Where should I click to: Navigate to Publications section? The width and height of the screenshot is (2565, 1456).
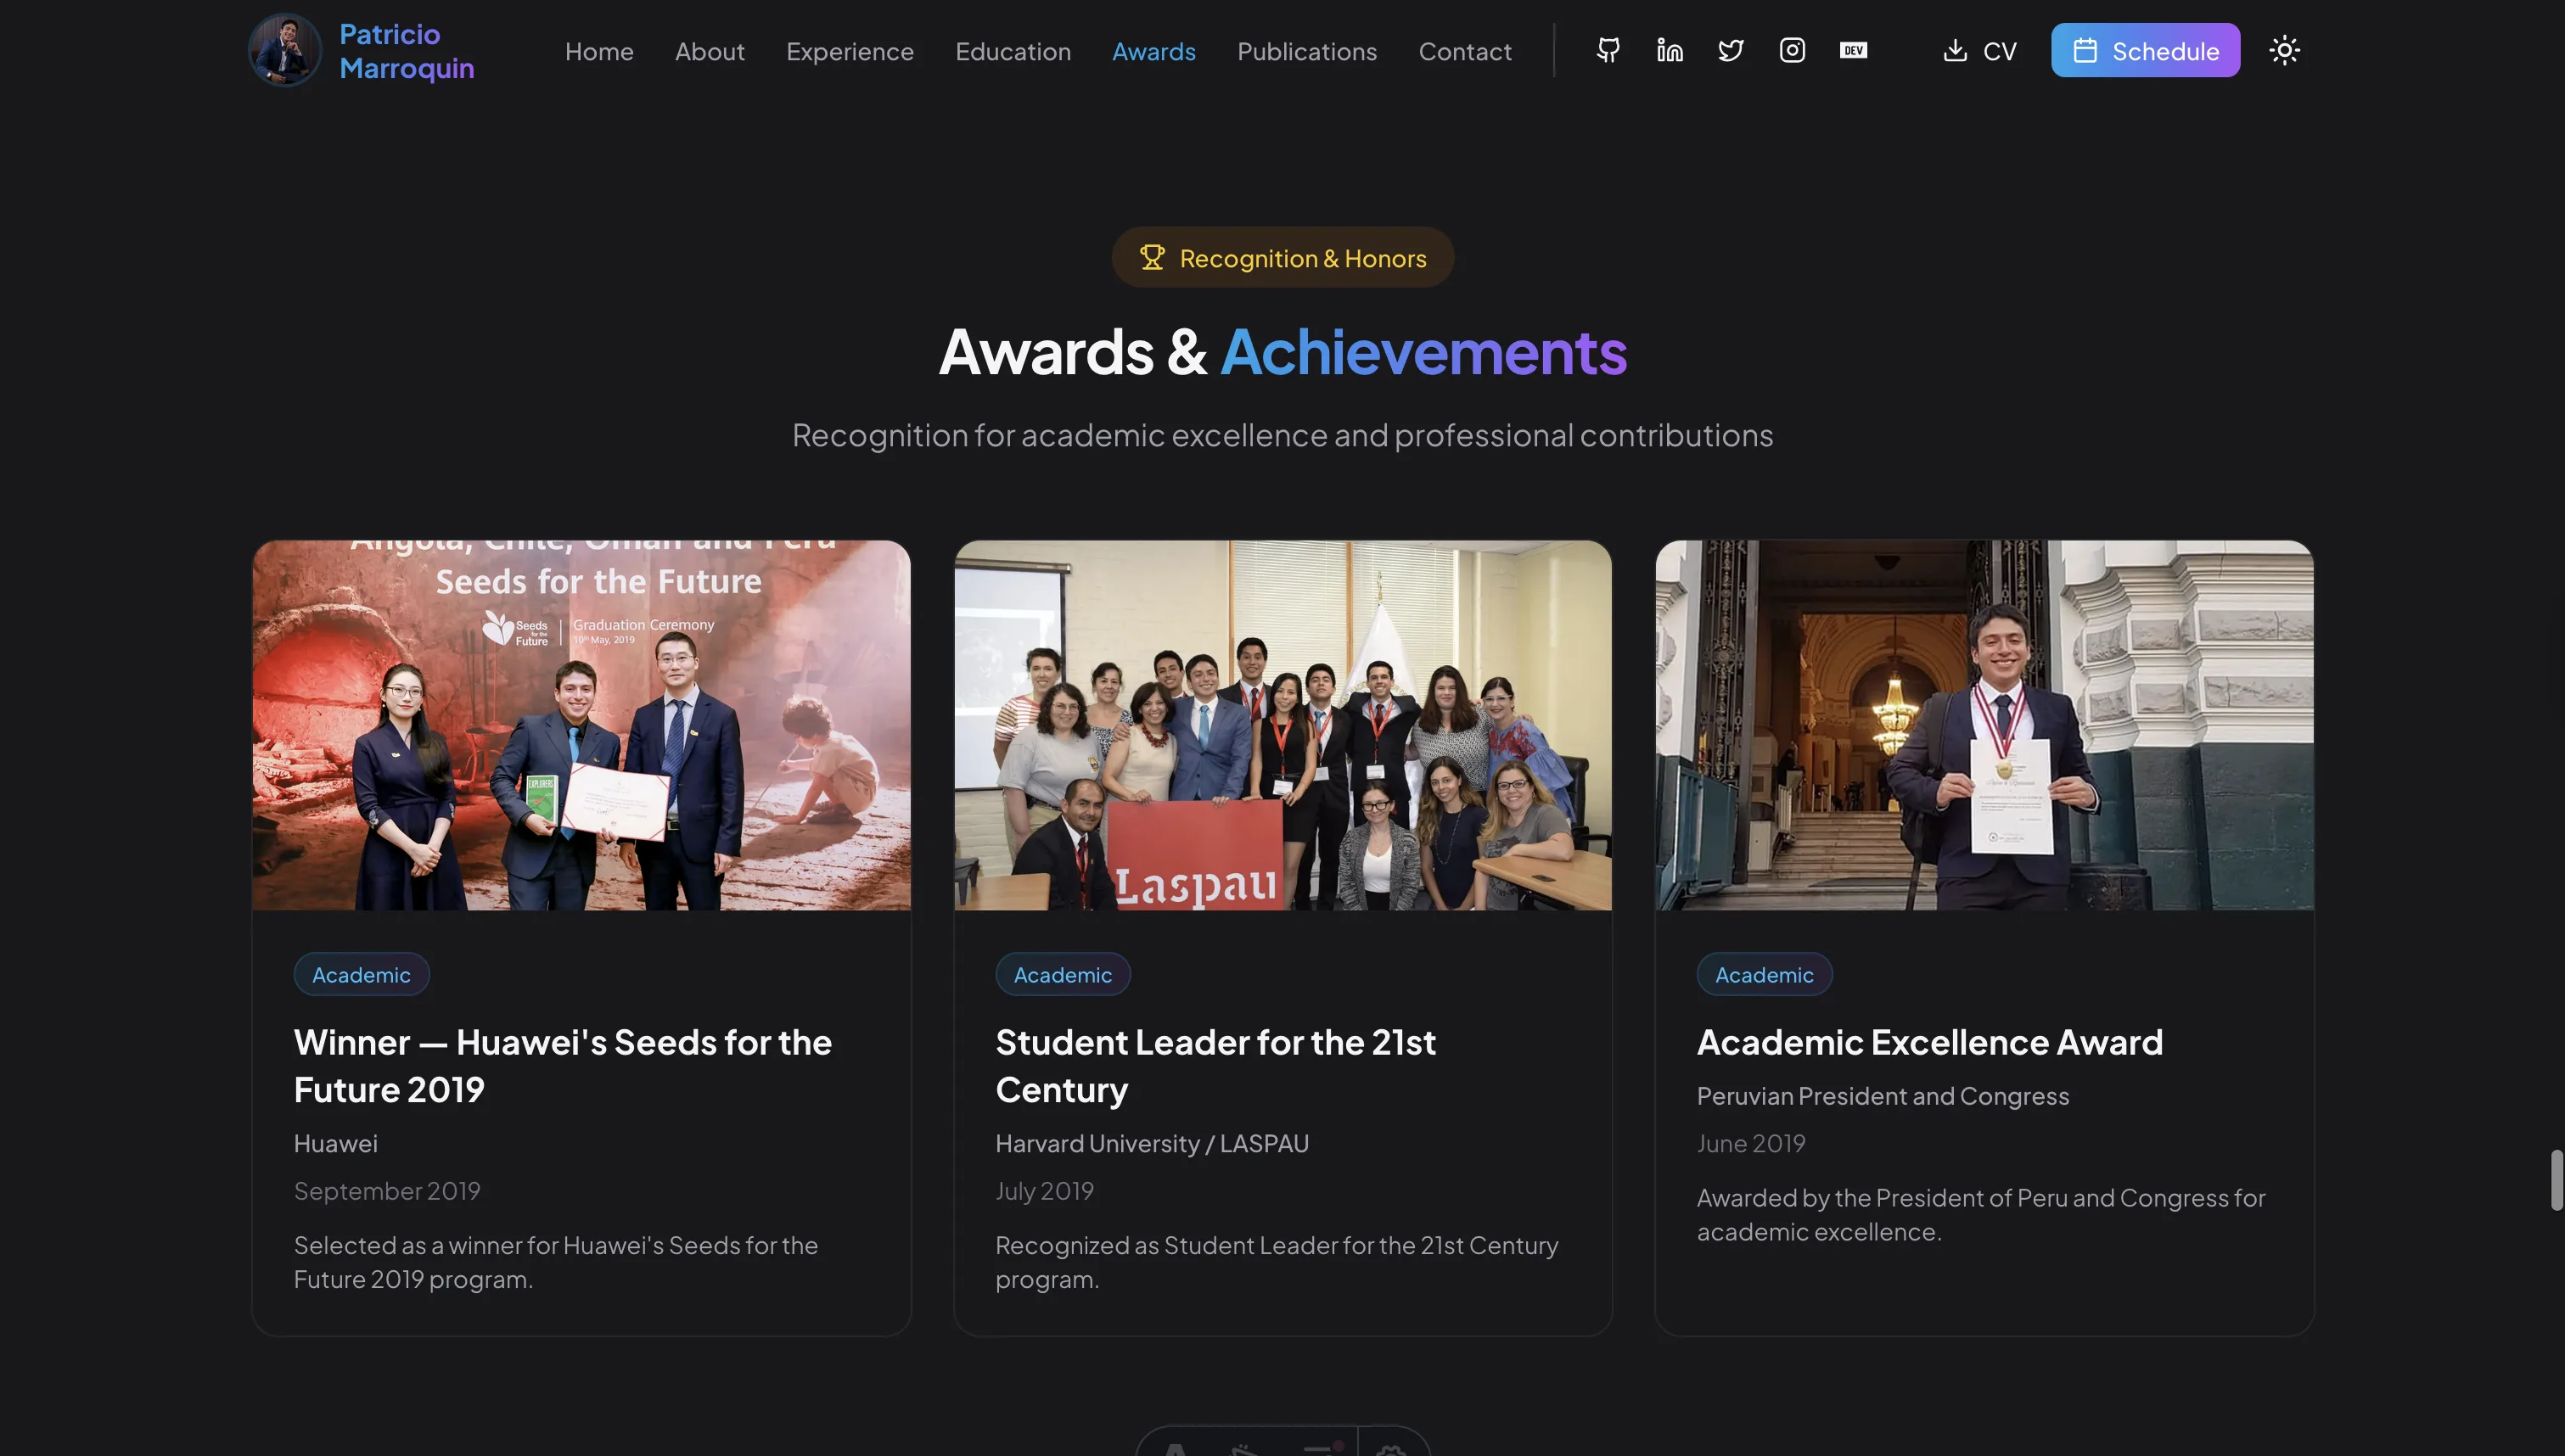[x=1306, y=51]
